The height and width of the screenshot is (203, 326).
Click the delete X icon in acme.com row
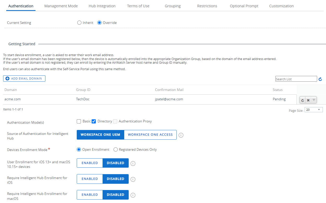coord(308,100)
